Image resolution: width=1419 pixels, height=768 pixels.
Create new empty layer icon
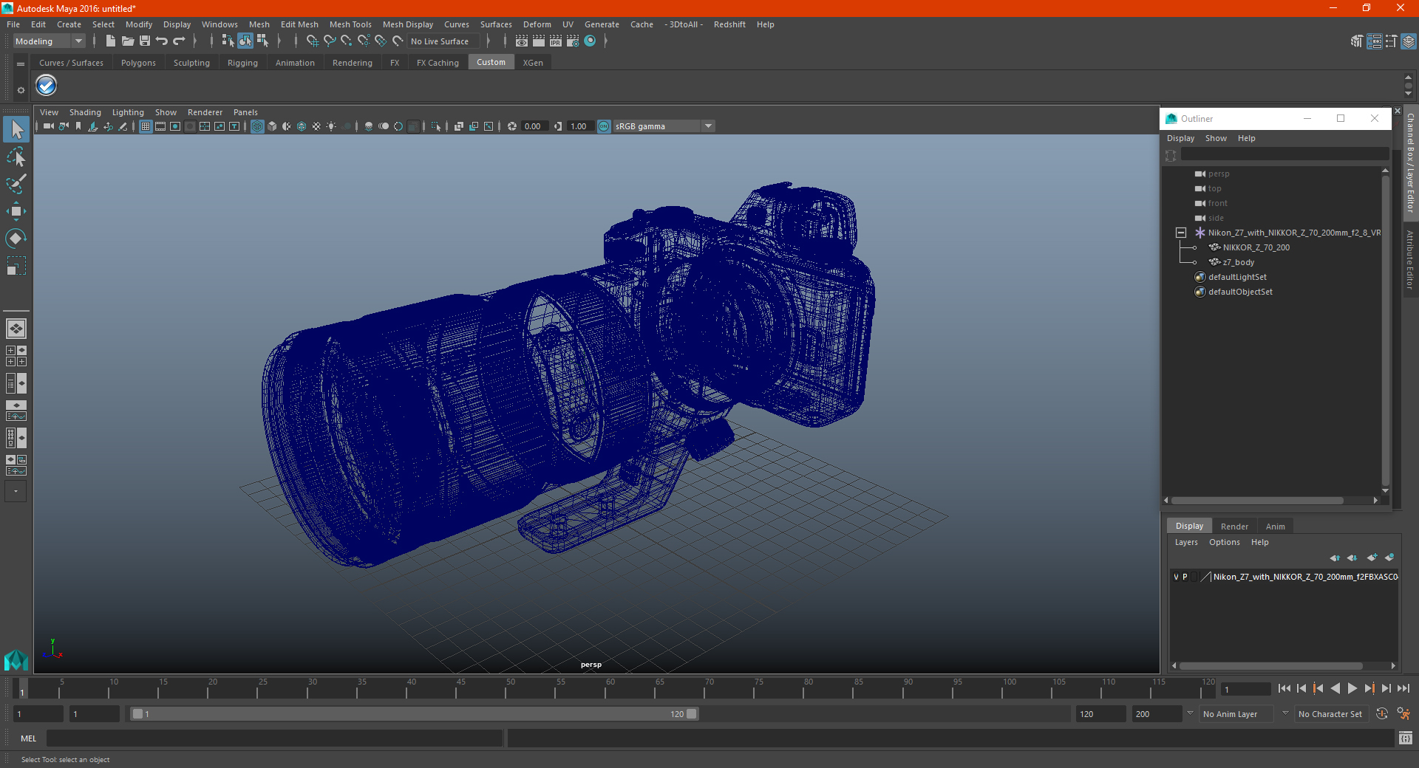click(x=1372, y=558)
